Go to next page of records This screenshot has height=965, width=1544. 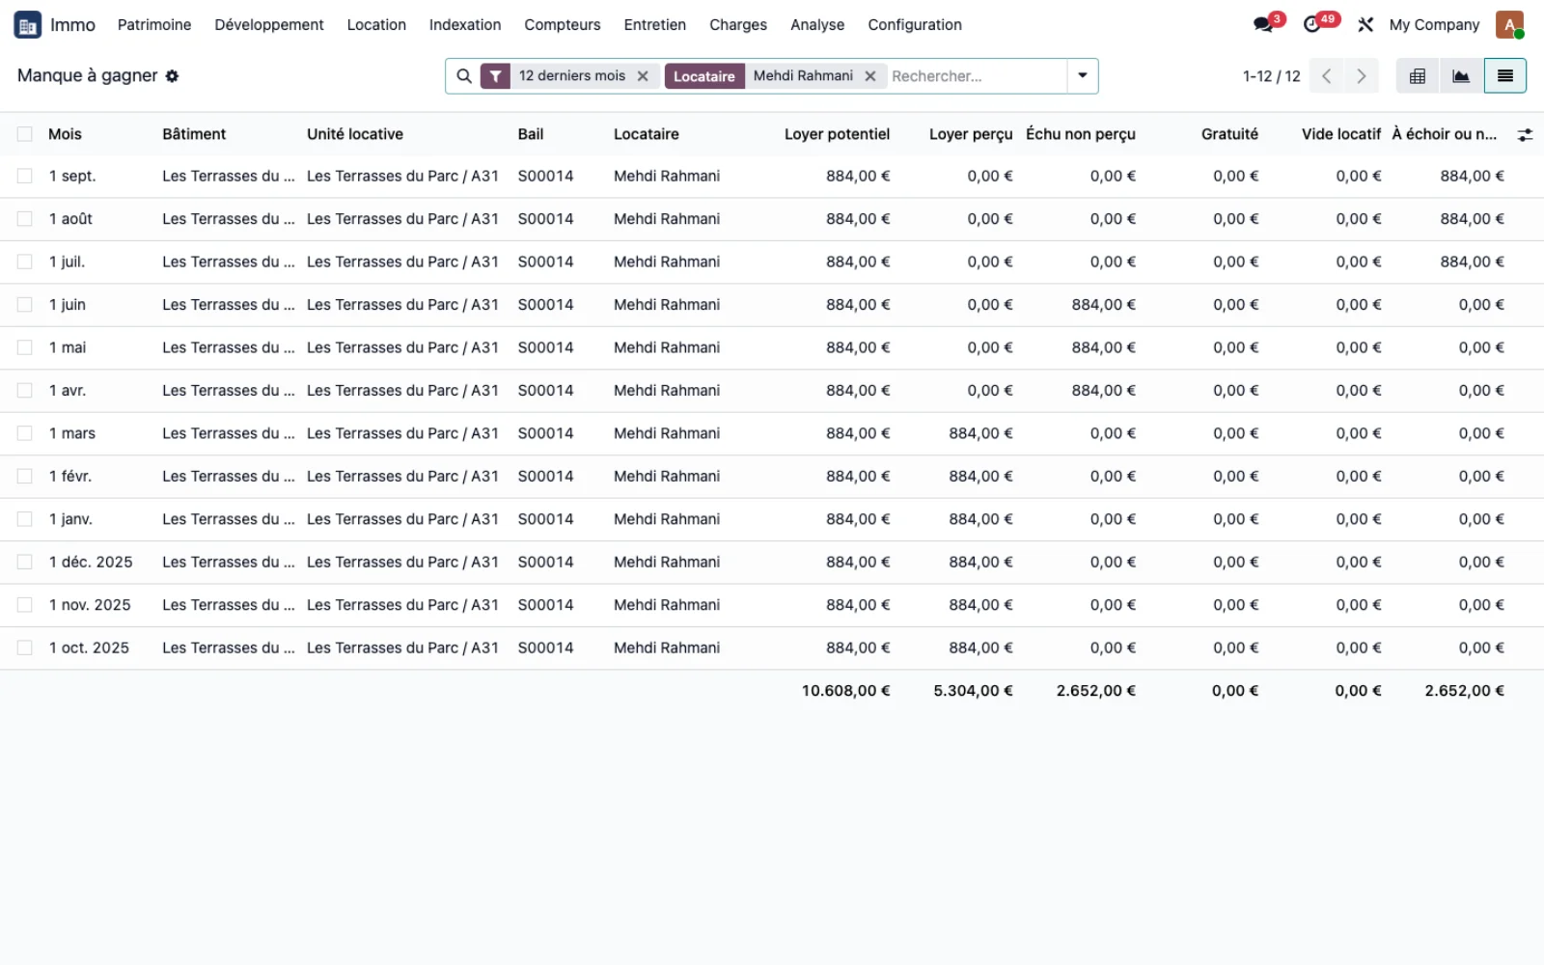click(1361, 76)
